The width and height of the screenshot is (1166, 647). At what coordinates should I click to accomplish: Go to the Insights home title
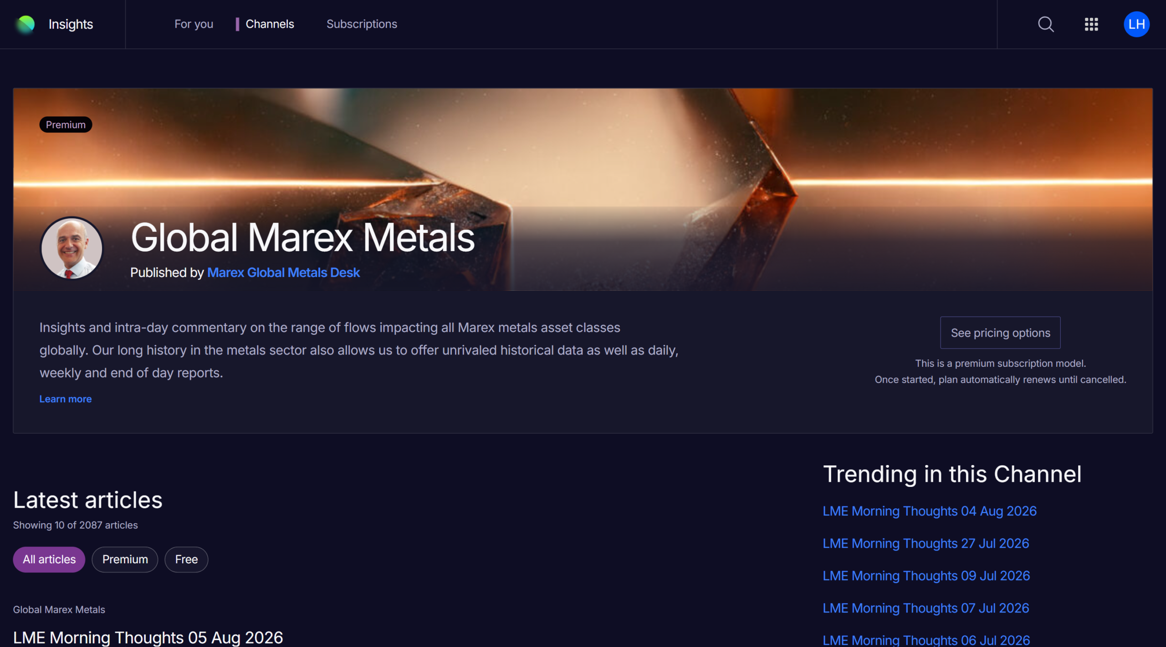point(71,24)
